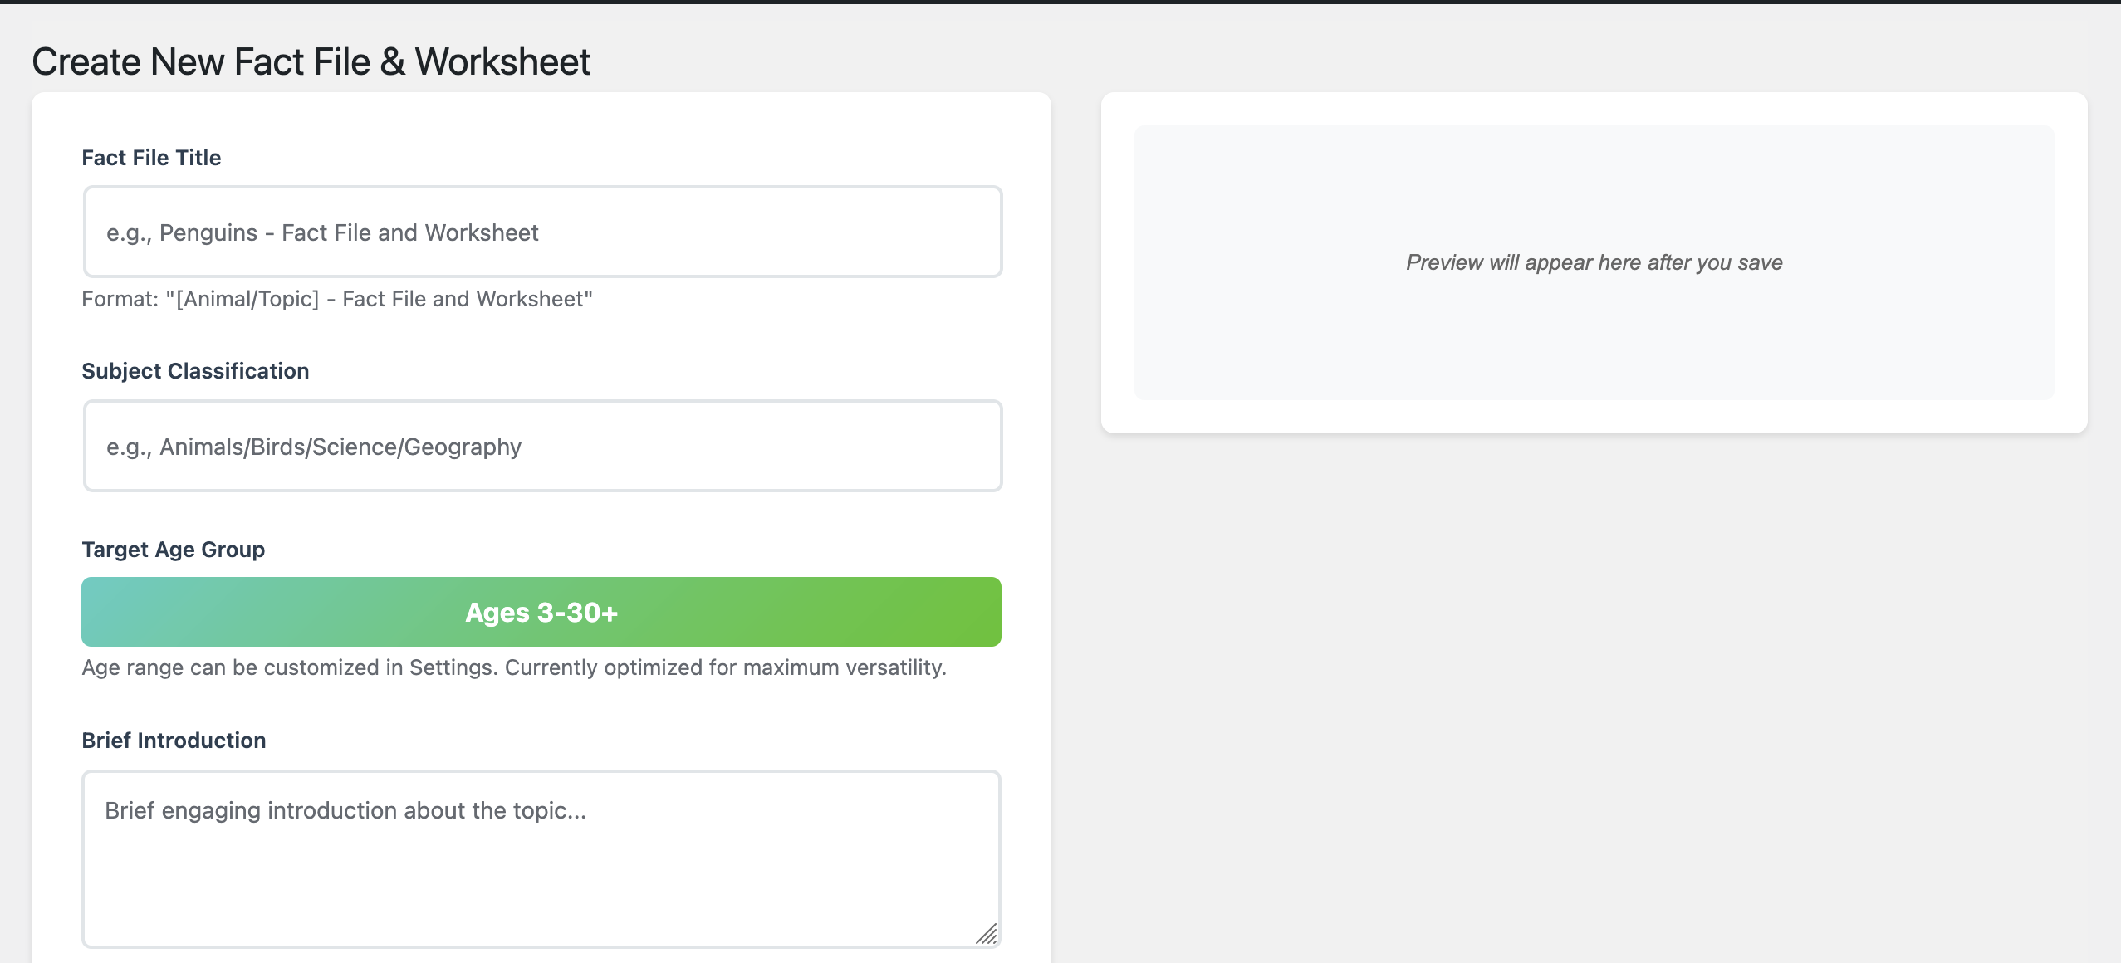Focus the Subject Classification text field
The width and height of the screenshot is (2121, 963).
tap(541, 446)
